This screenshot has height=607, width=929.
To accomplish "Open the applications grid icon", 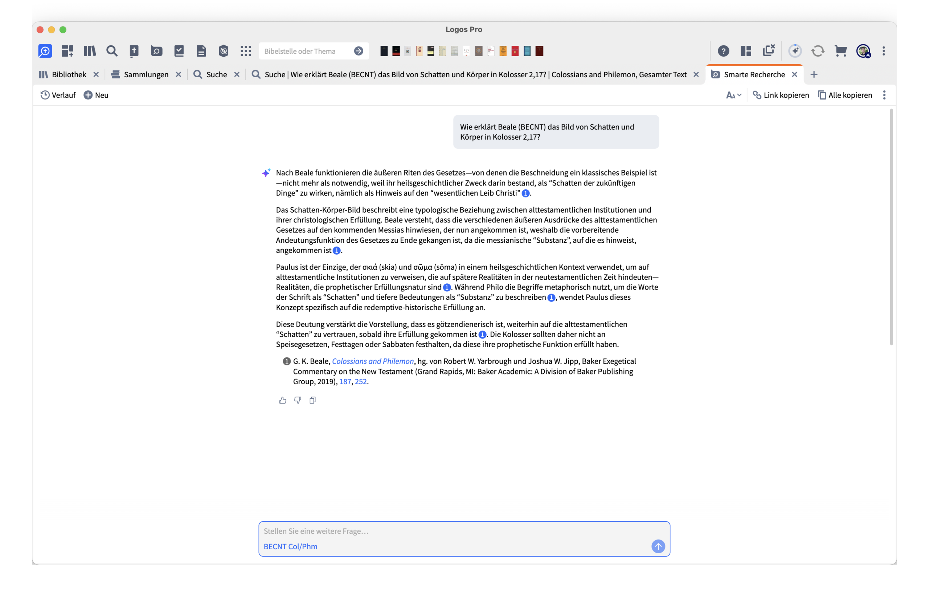I will pyautogui.click(x=246, y=51).
